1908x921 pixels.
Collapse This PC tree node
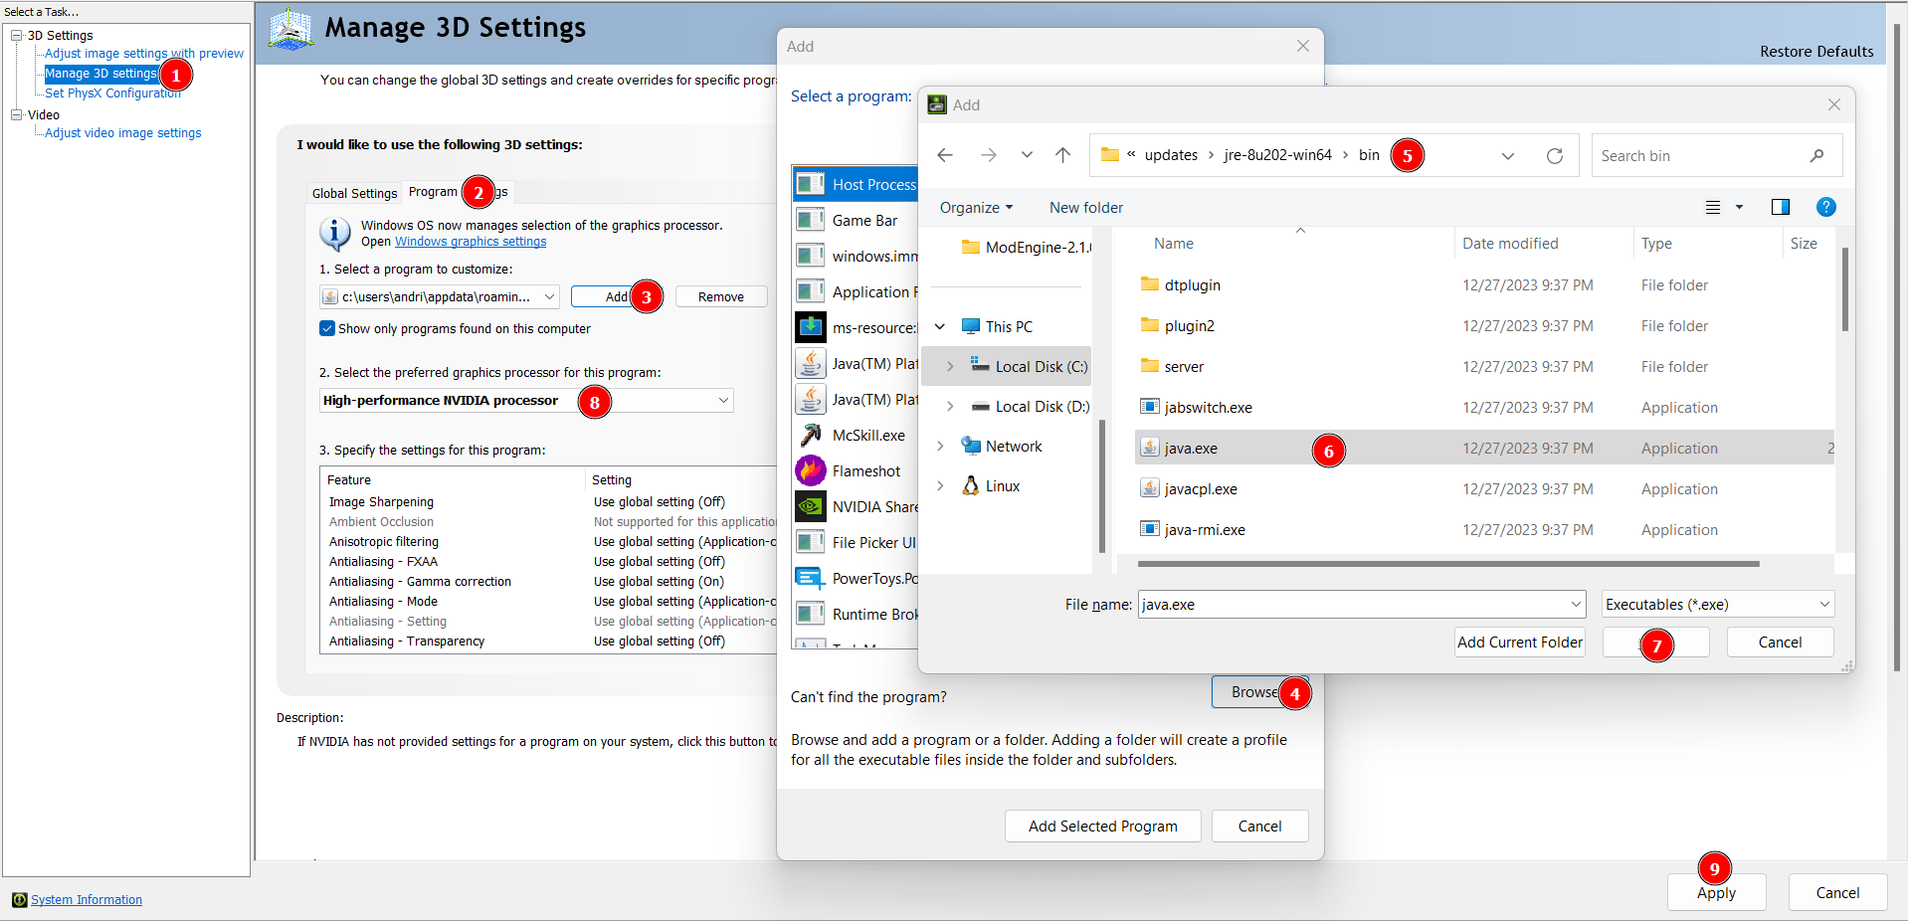[x=940, y=326]
